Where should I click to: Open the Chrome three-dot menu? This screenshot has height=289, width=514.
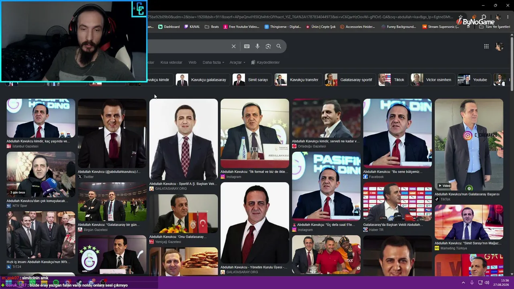point(508,17)
